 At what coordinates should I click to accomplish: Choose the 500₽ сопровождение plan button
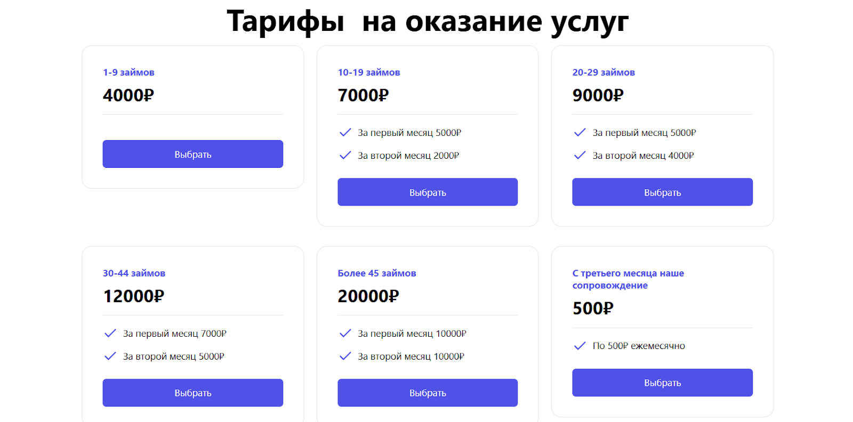coord(662,383)
